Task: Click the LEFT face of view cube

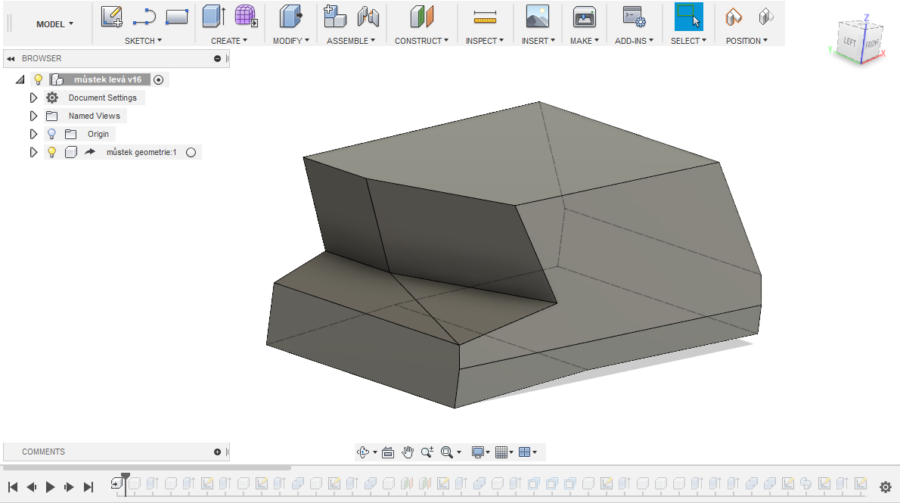Action: click(850, 42)
